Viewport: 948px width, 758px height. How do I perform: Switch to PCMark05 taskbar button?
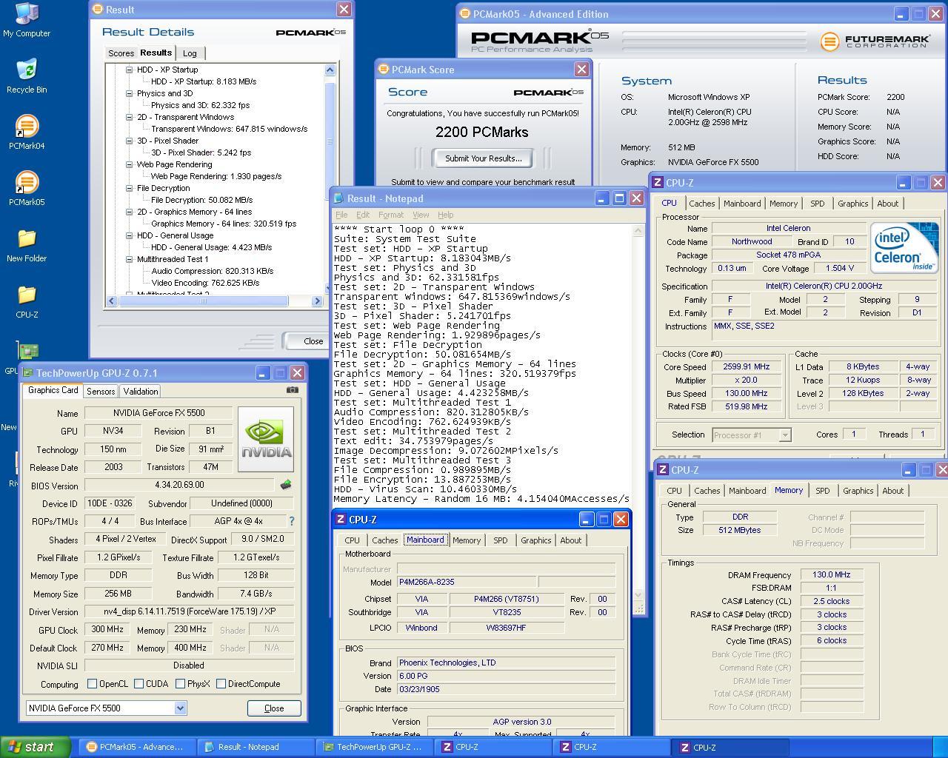click(138, 747)
